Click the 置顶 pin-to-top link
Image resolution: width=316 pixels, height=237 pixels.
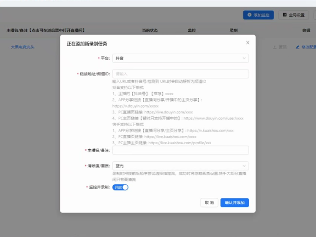(280, 47)
